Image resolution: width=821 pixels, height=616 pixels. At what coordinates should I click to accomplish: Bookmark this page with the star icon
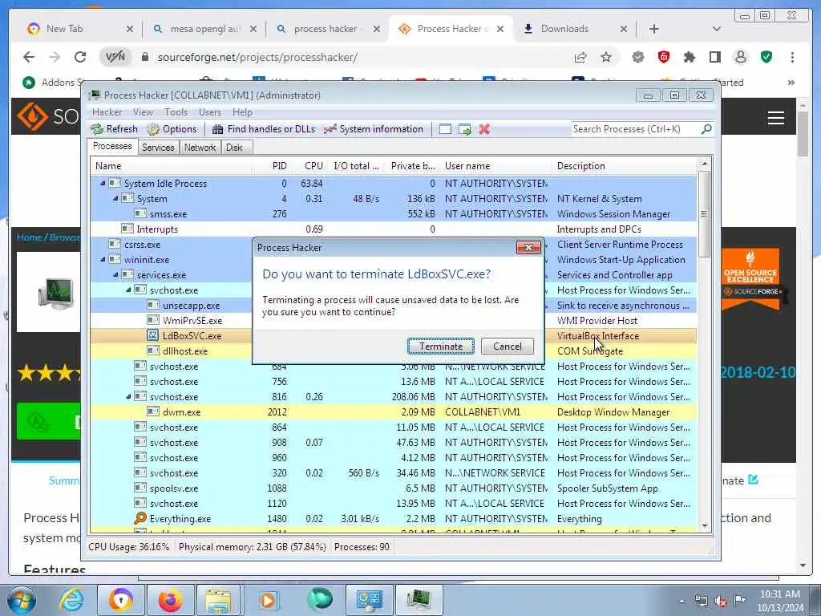coord(606,57)
